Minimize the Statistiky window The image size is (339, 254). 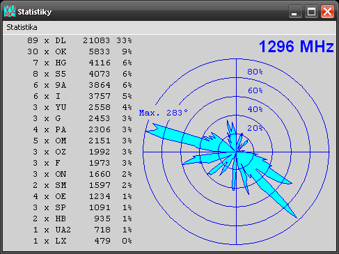[x=295, y=11]
